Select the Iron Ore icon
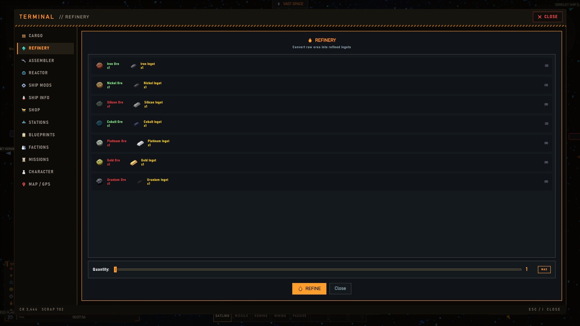Screen dimensions: 580x326 99,66
